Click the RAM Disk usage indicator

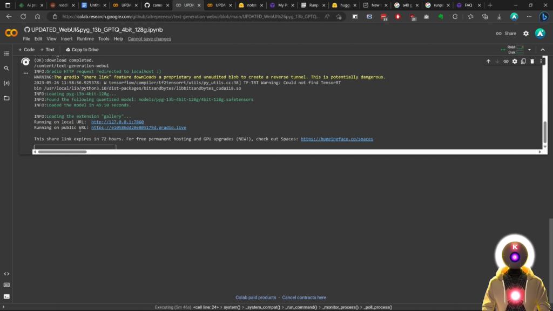point(515,50)
